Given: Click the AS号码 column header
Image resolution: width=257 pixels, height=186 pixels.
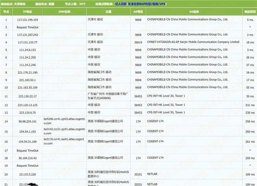Looking at the screenshot, I should click(x=138, y=12).
